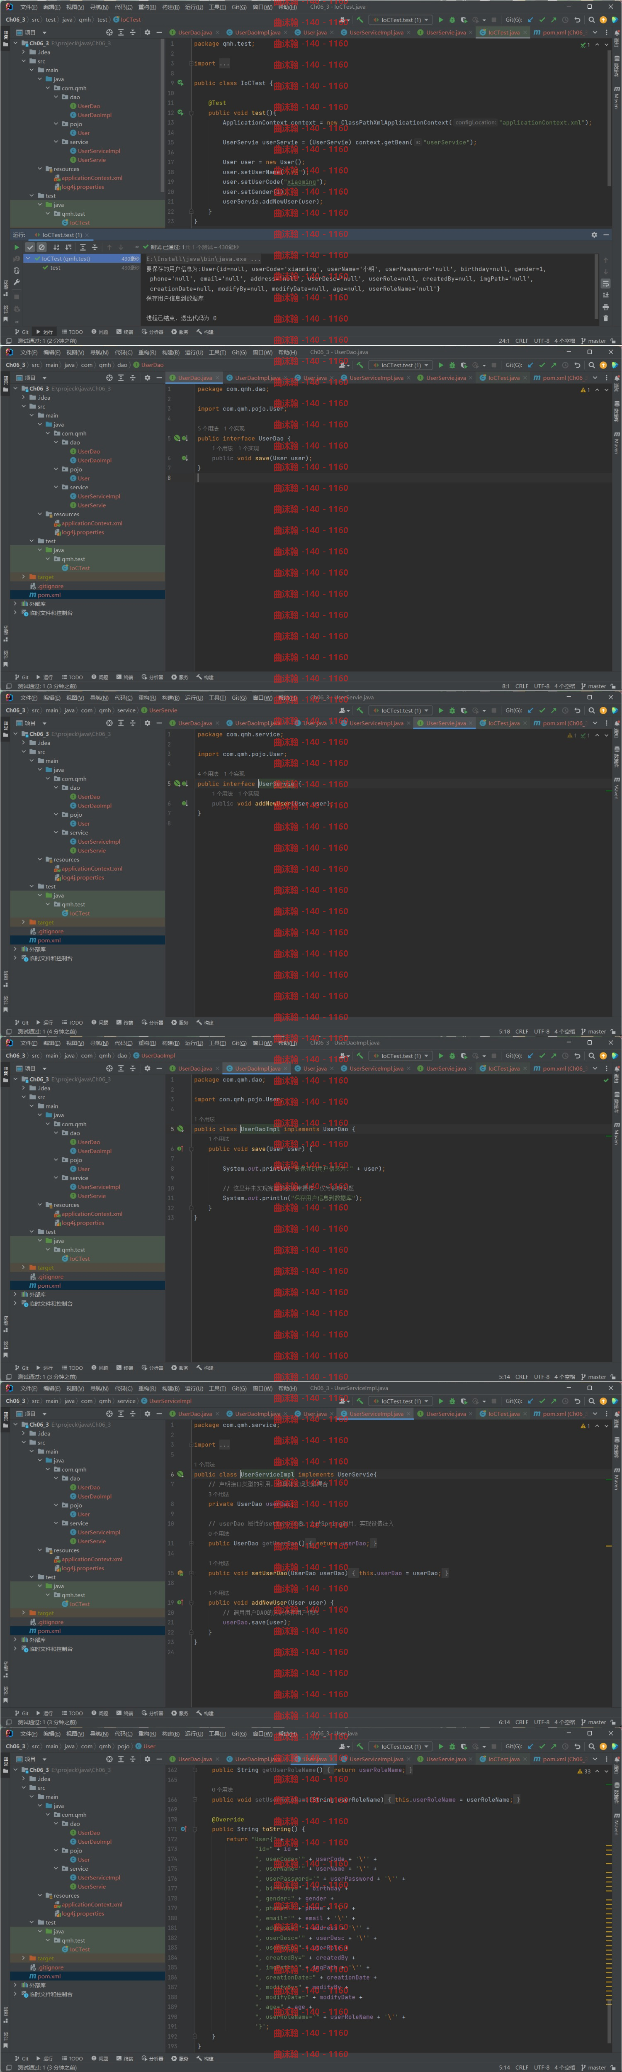Run tests in UserServiceImpl.java window toolbar

coord(440,1401)
